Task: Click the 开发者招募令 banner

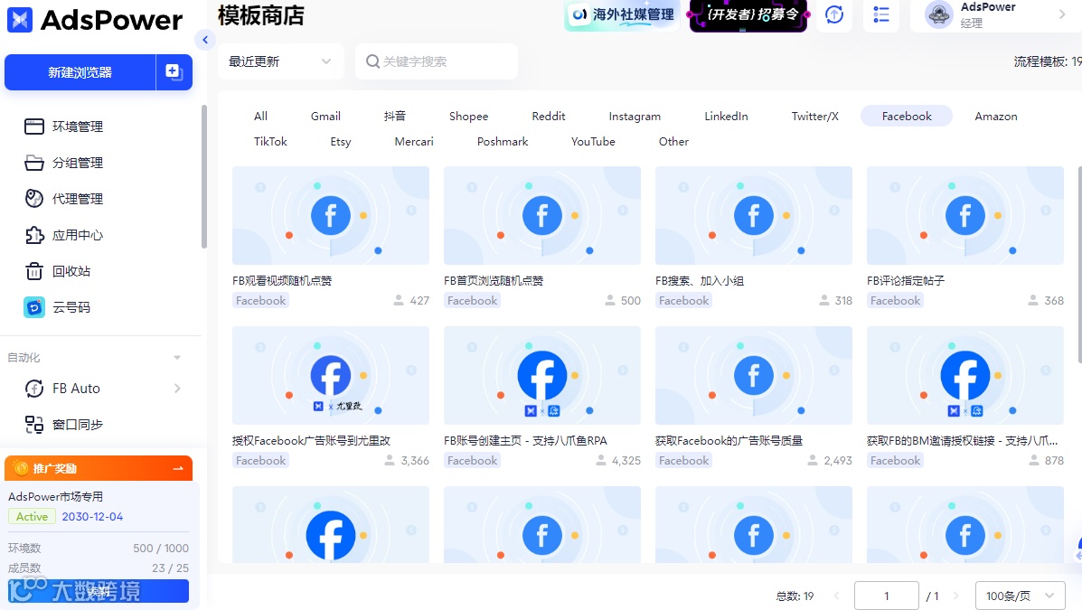Action: click(748, 14)
